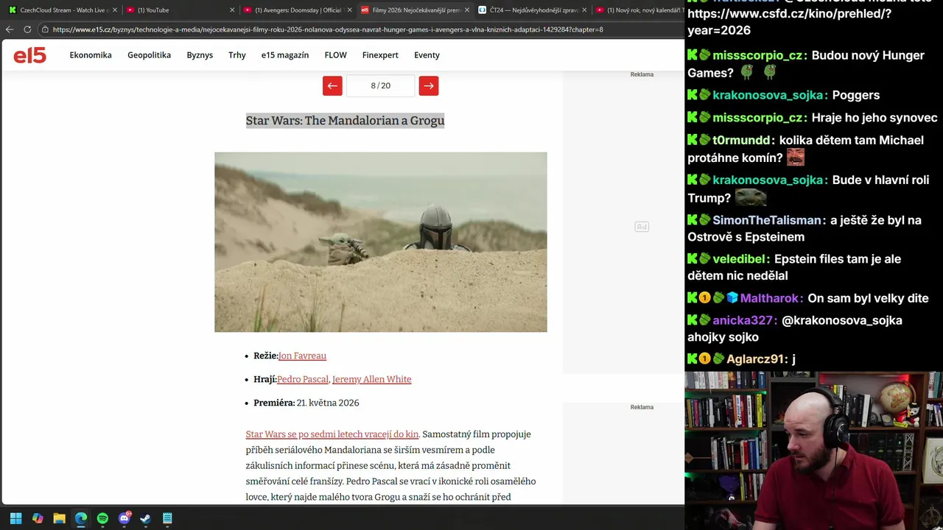
Task: Close the Avengers: Doomsday tab
Action: [x=349, y=10]
